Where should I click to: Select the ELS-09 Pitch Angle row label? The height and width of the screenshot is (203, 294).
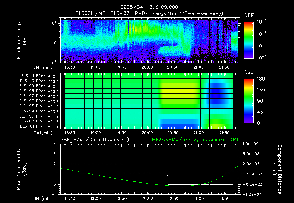point(39,86)
